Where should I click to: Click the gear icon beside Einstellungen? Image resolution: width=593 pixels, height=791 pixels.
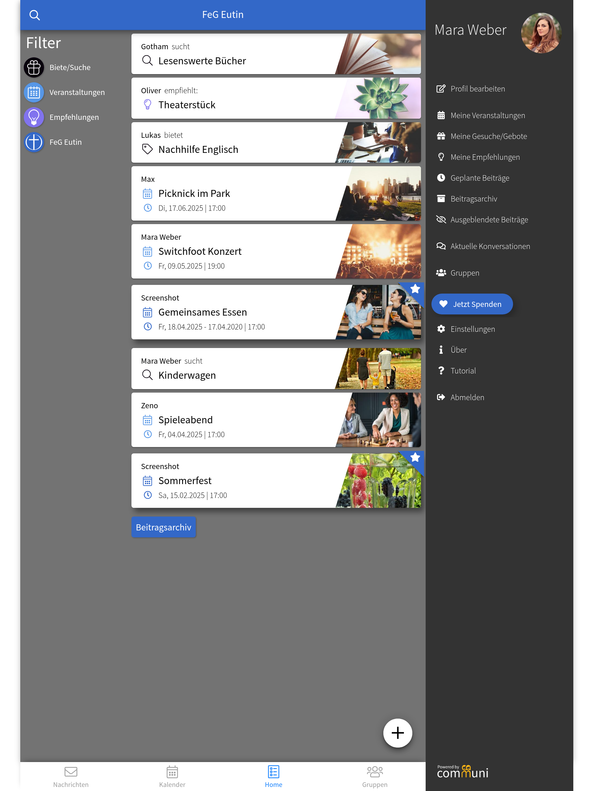tap(441, 329)
